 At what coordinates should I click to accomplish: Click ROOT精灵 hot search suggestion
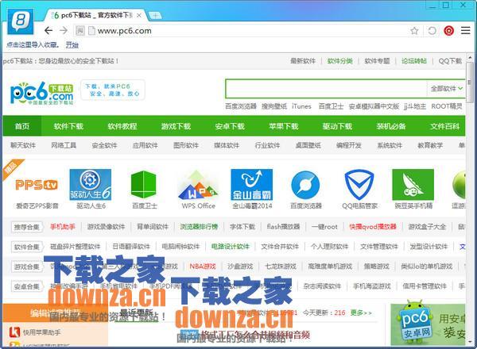click(446, 106)
